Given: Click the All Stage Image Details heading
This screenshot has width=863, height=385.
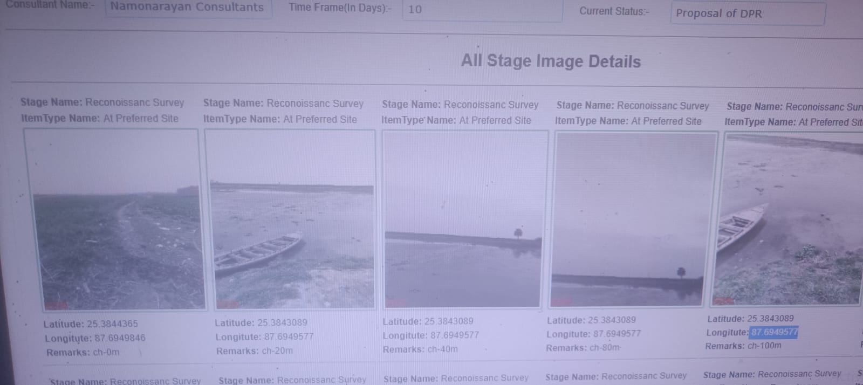Looking at the screenshot, I should (551, 61).
